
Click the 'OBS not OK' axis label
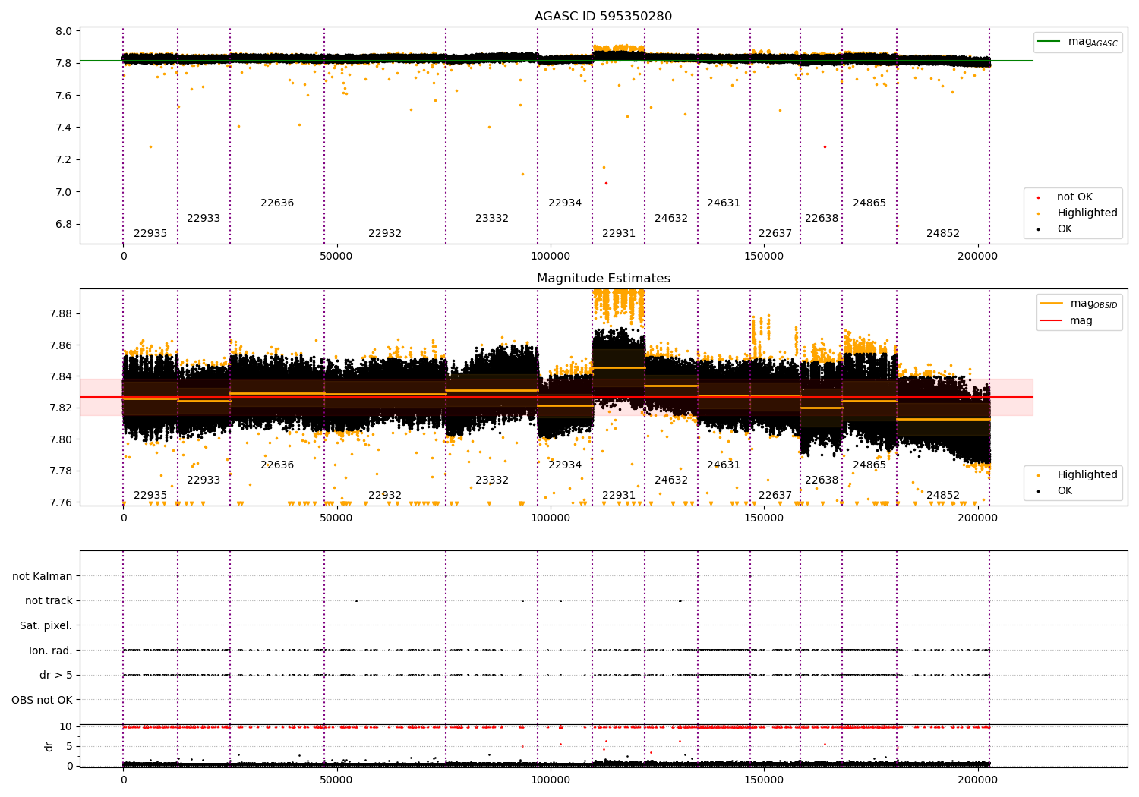[42, 700]
